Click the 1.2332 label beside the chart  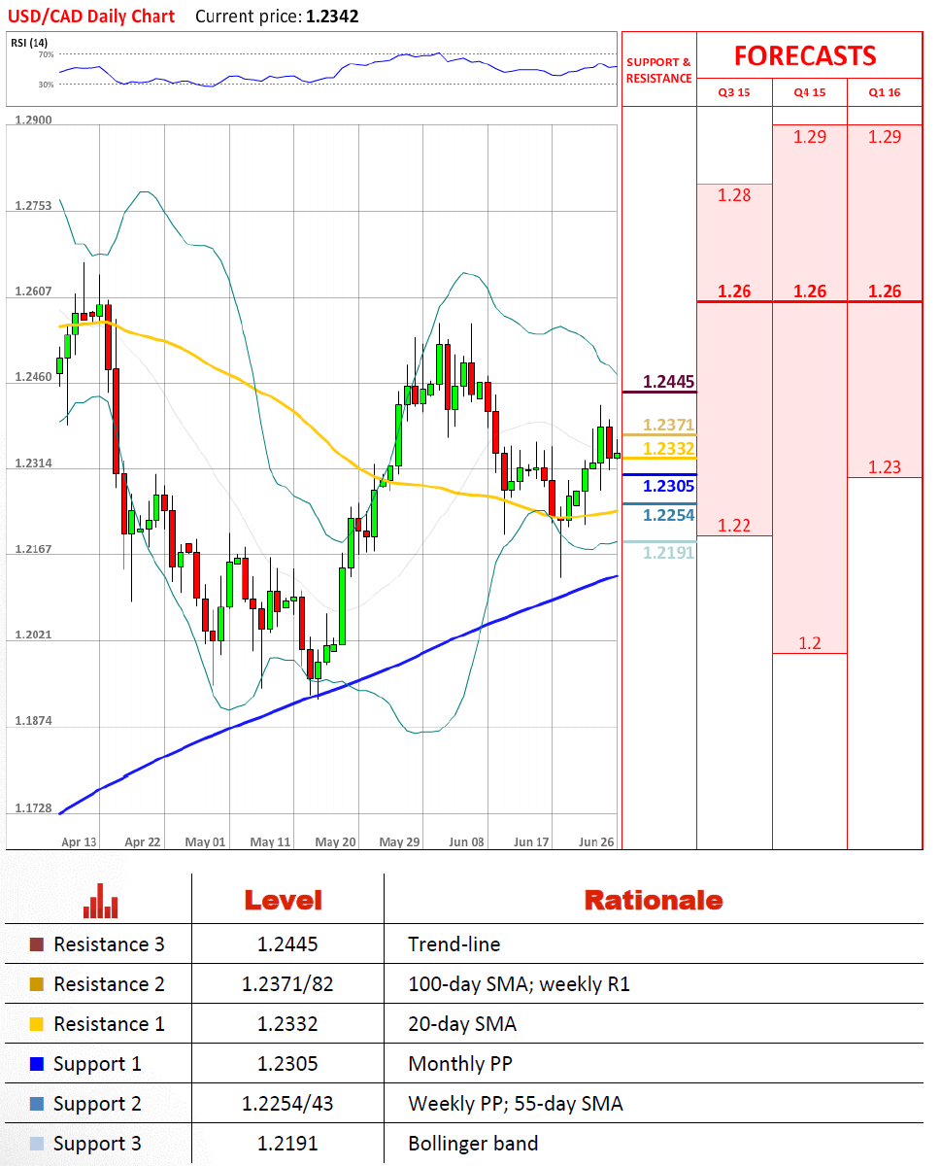(668, 448)
